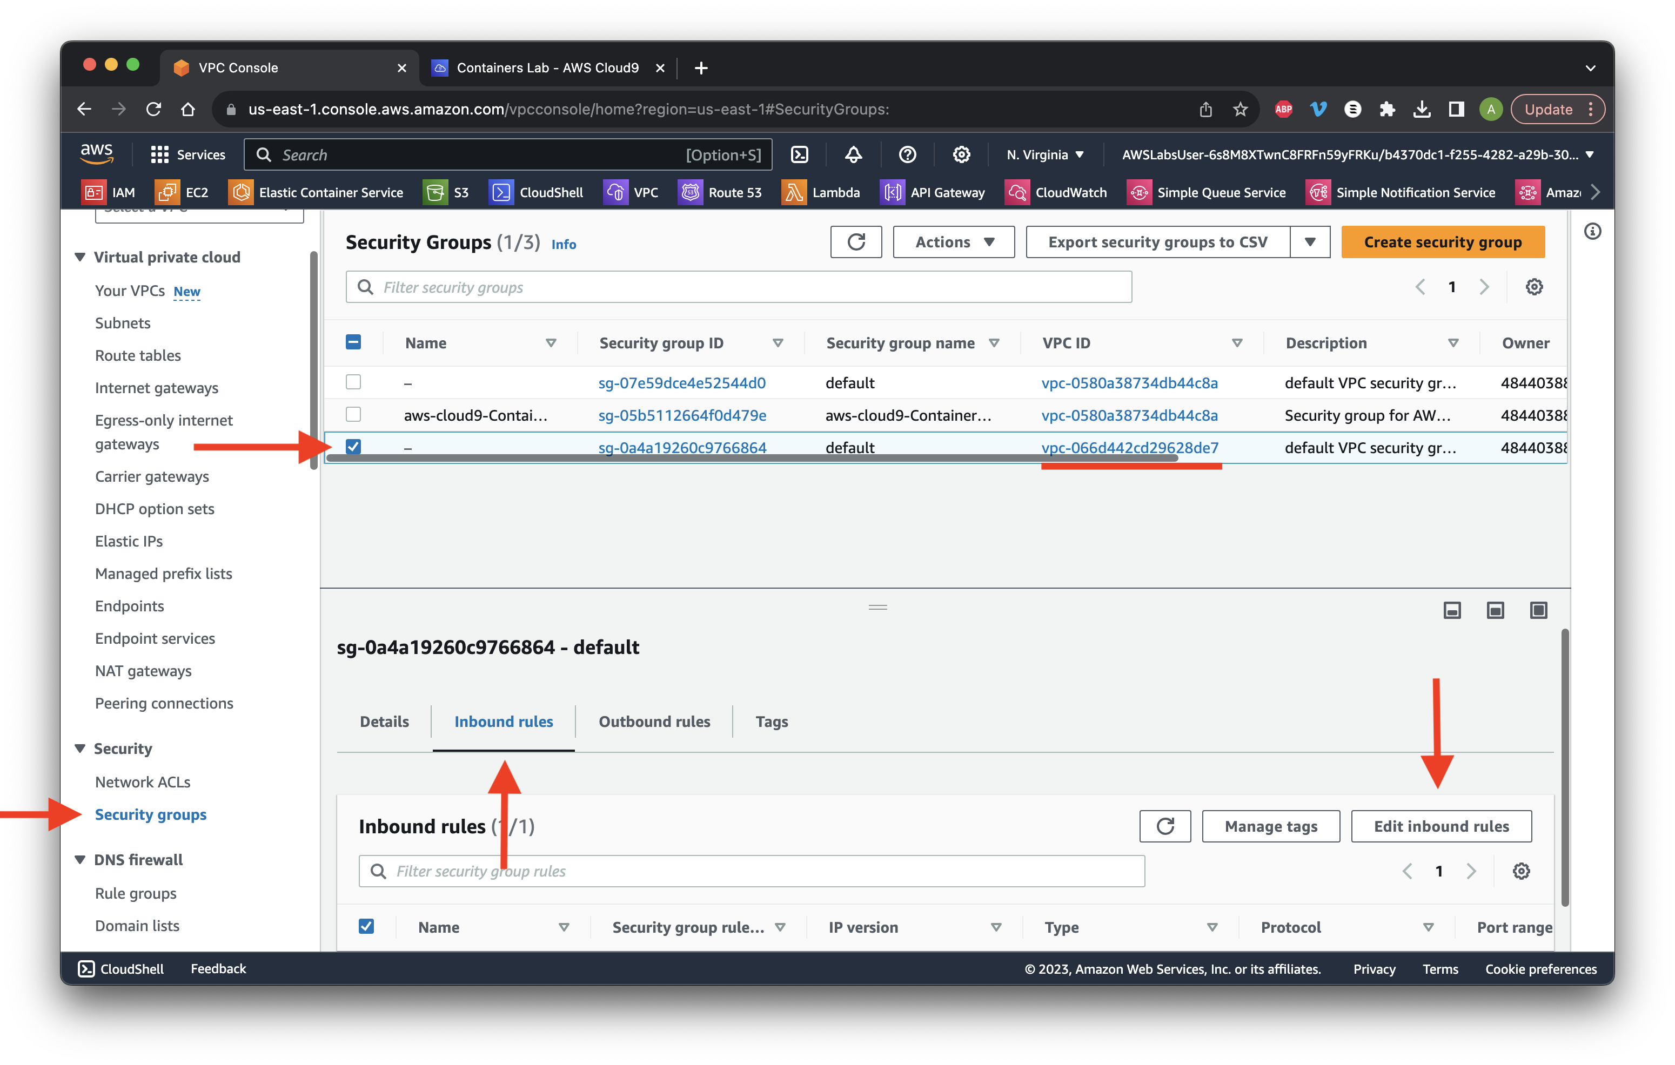Screen dimensions: 1675x1065
Task: Launch CloudShell terminal icon in top navigation
Action: (x=800, y=154)
